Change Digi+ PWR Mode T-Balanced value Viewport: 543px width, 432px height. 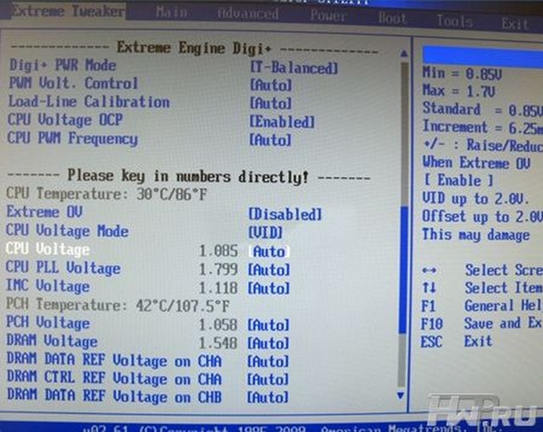293,68
